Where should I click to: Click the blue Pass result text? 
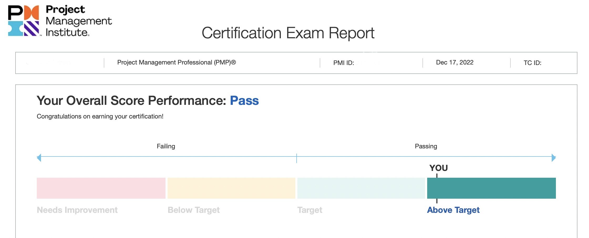[244, 101]
